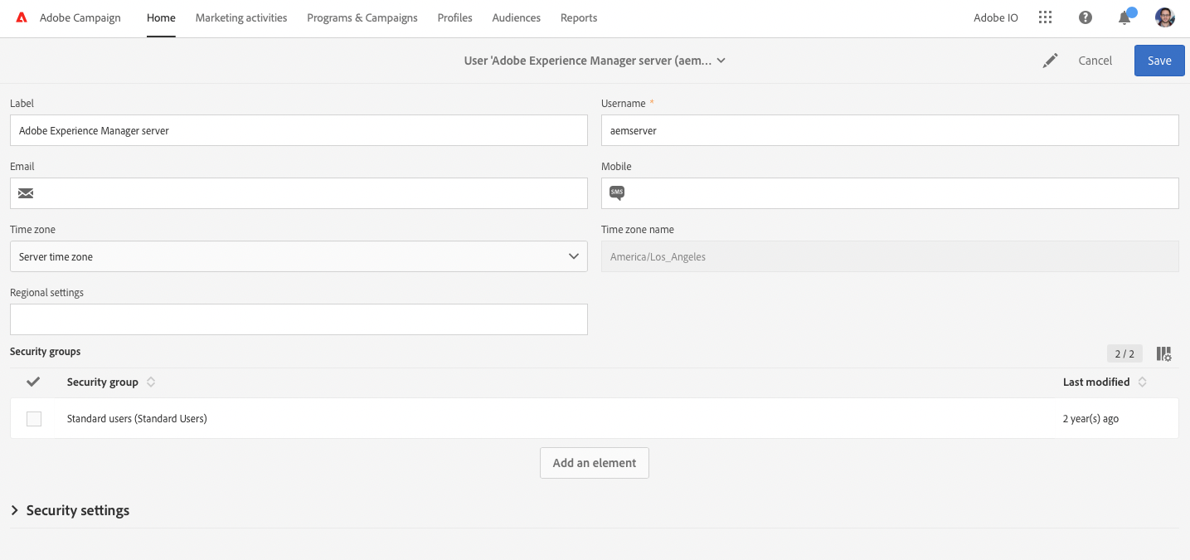Open the apps grid switcher icon
Screen dimensions: 1190x560
tap(1045, 17)
